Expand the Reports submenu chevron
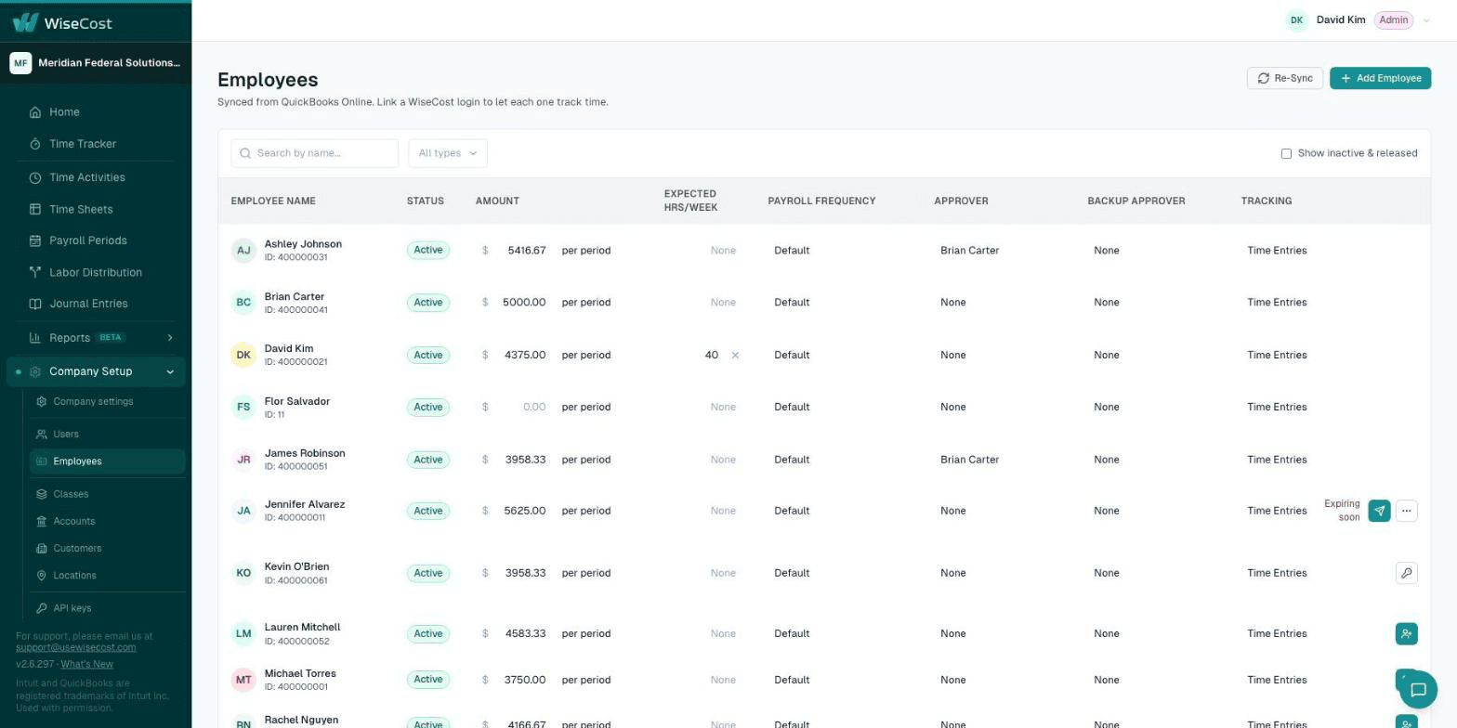 (x=170, y=338)
